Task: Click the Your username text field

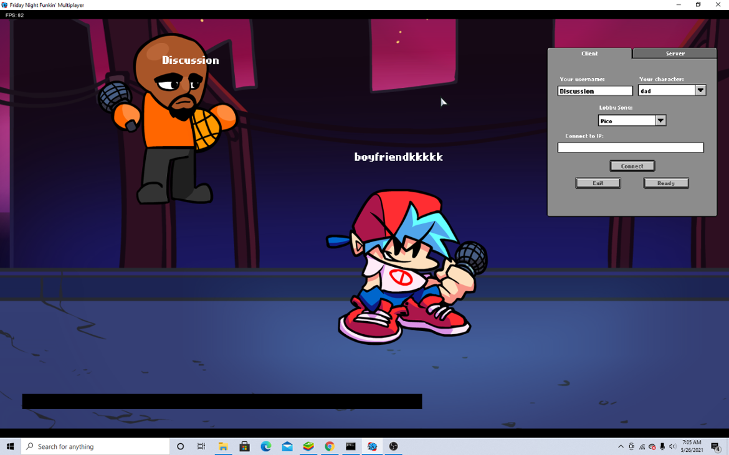Action: point(594,91)
